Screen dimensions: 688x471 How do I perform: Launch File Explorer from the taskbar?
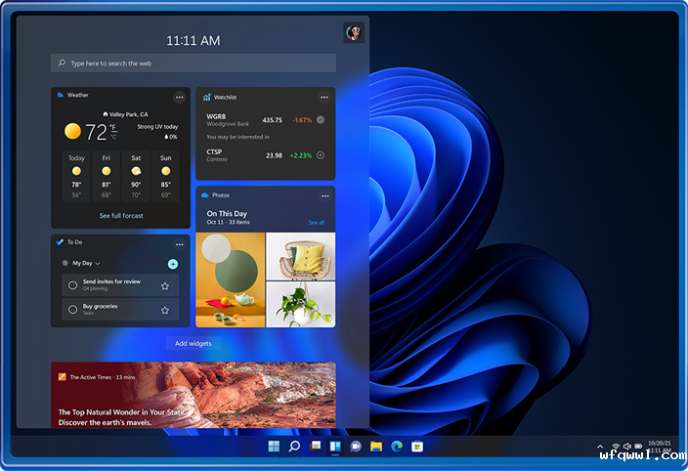pos(376,447)
